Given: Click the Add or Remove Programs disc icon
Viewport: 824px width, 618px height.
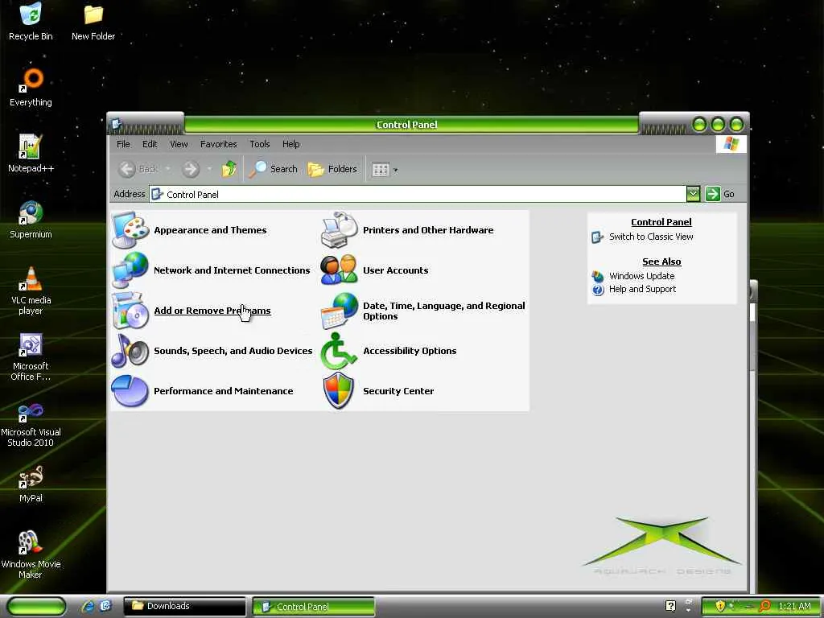Looking at the screenshot, I should [130, 311].
